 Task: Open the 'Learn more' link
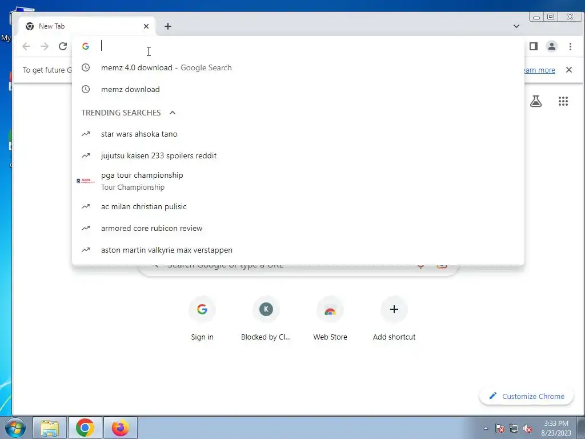[539, 70]
